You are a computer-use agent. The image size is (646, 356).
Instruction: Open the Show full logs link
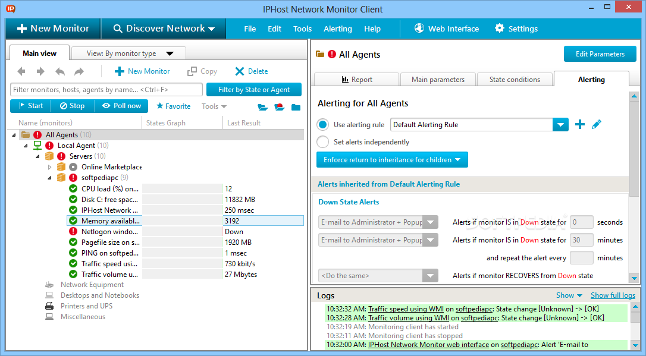click(x=613, y=295)
